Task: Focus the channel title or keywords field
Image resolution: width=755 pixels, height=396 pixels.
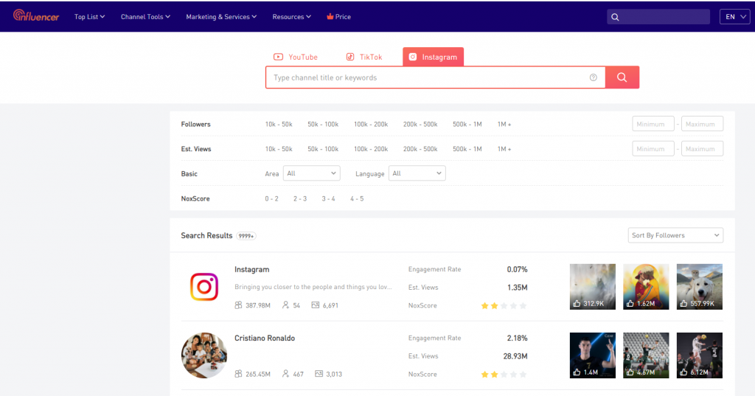Action: 435,77
